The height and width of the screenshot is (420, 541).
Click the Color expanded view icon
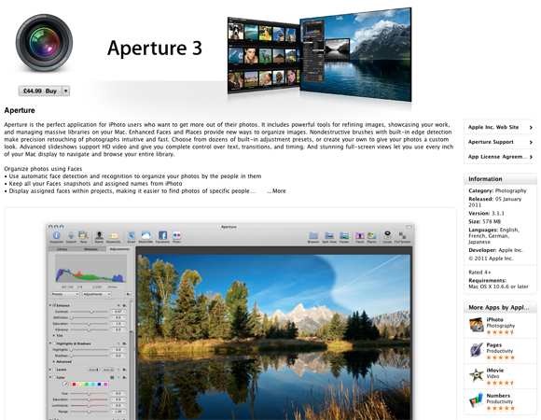[112, 378]
